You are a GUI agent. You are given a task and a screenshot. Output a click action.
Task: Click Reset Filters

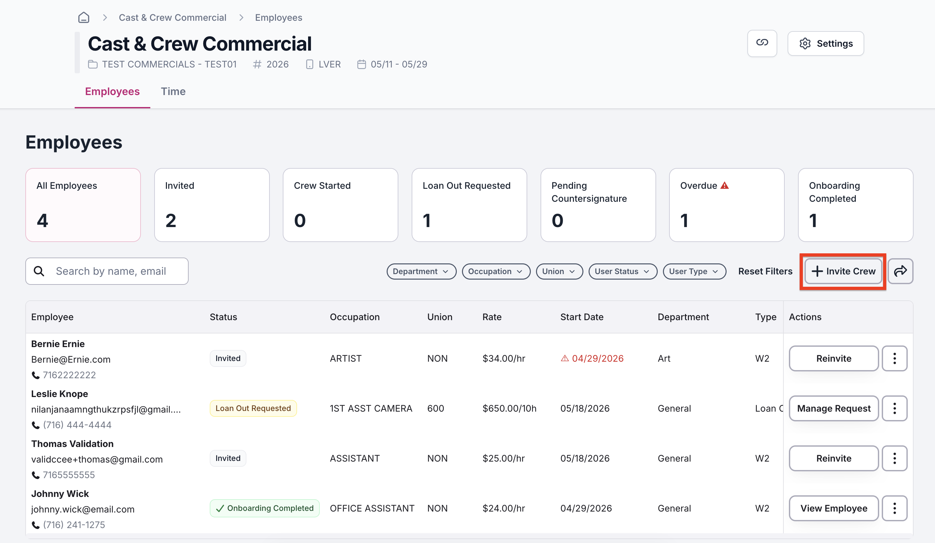tap(765, 271)
